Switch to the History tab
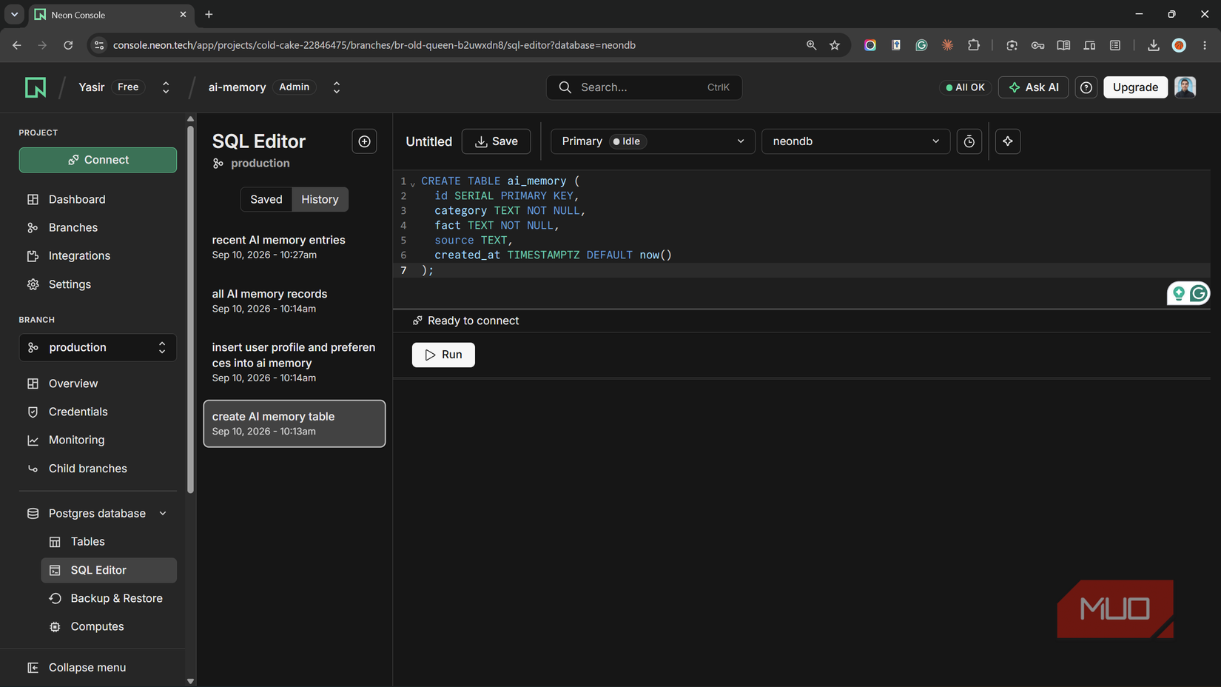The height and width of the screenshot is (687, 1221). tap(320, 199)
